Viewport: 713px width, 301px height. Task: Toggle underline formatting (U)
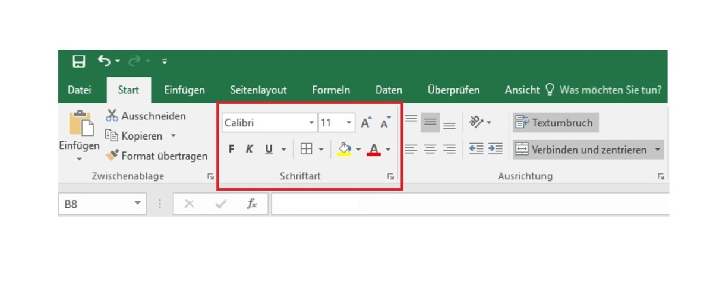pyautogui.click(x=269, y=149)
